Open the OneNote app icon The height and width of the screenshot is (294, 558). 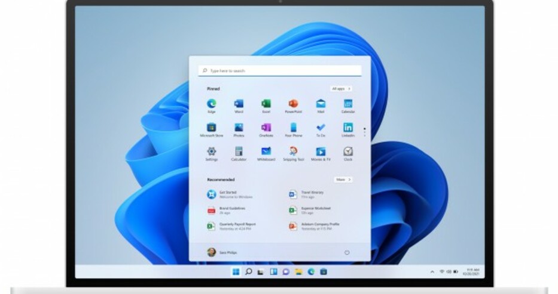tap(266, 128)
